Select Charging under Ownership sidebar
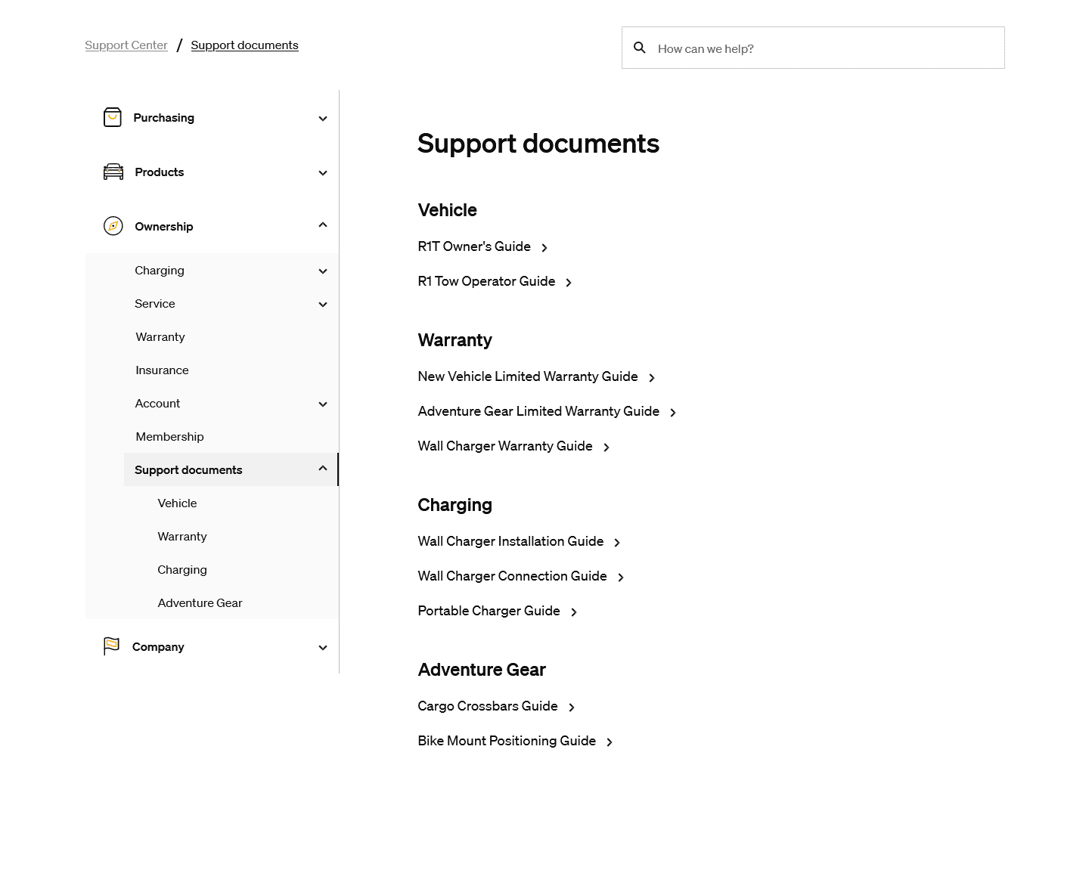 point(159,271)
